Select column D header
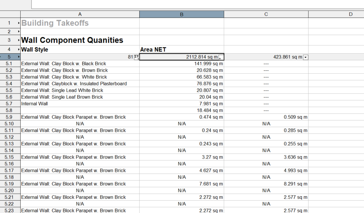The height and width of the screenshot is (213, 364). [351, 14]
